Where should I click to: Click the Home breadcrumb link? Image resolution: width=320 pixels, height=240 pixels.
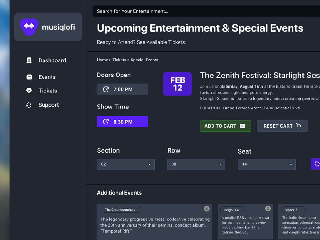tap(102, 60)
